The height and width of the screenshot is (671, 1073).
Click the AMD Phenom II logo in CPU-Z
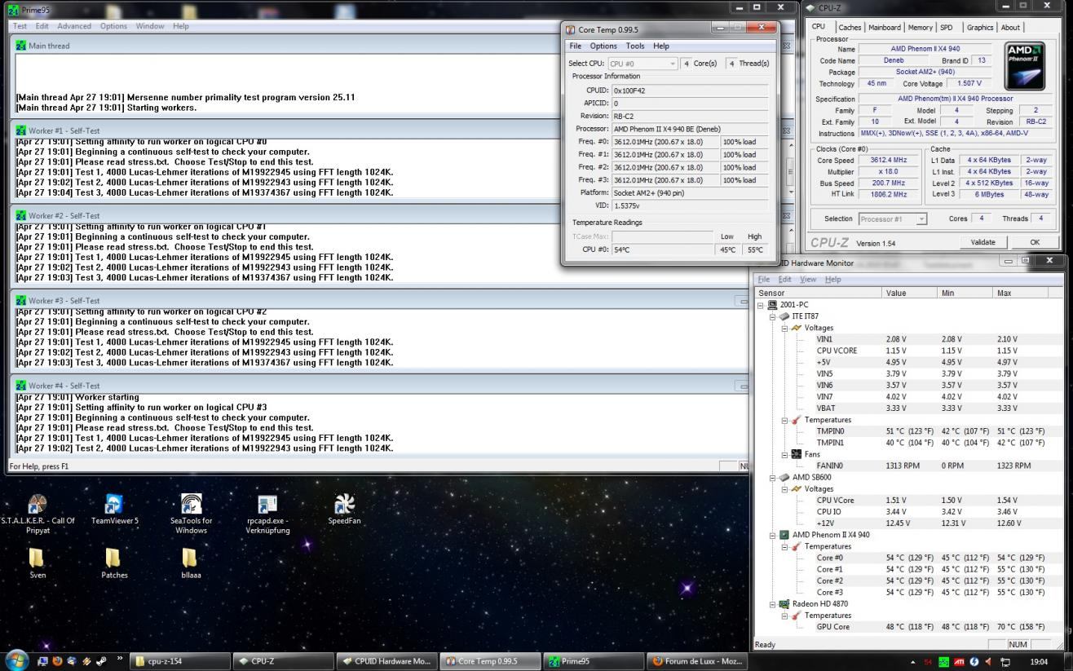(1025, 65)
